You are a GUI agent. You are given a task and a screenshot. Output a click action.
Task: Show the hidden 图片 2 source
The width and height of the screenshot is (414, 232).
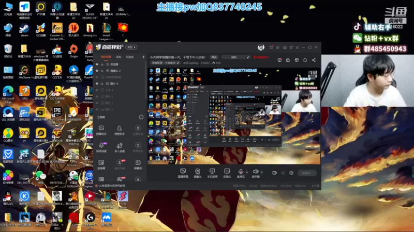coord(97,109)
